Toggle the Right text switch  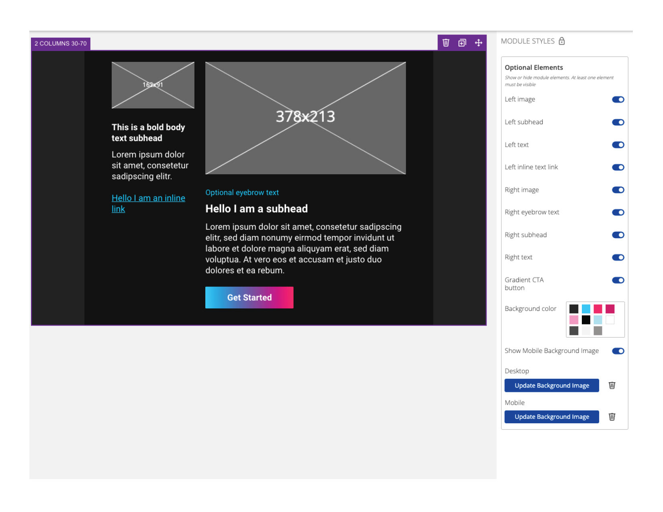point(618,257)
